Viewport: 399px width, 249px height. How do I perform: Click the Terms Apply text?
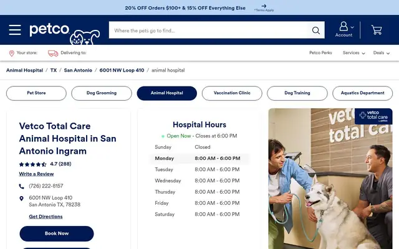pos(264,11)
